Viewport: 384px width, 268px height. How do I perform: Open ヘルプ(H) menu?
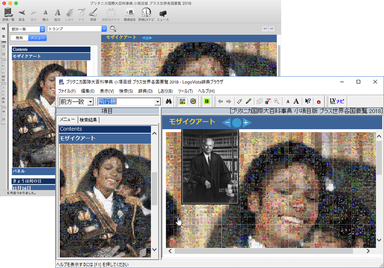[206, 91]
